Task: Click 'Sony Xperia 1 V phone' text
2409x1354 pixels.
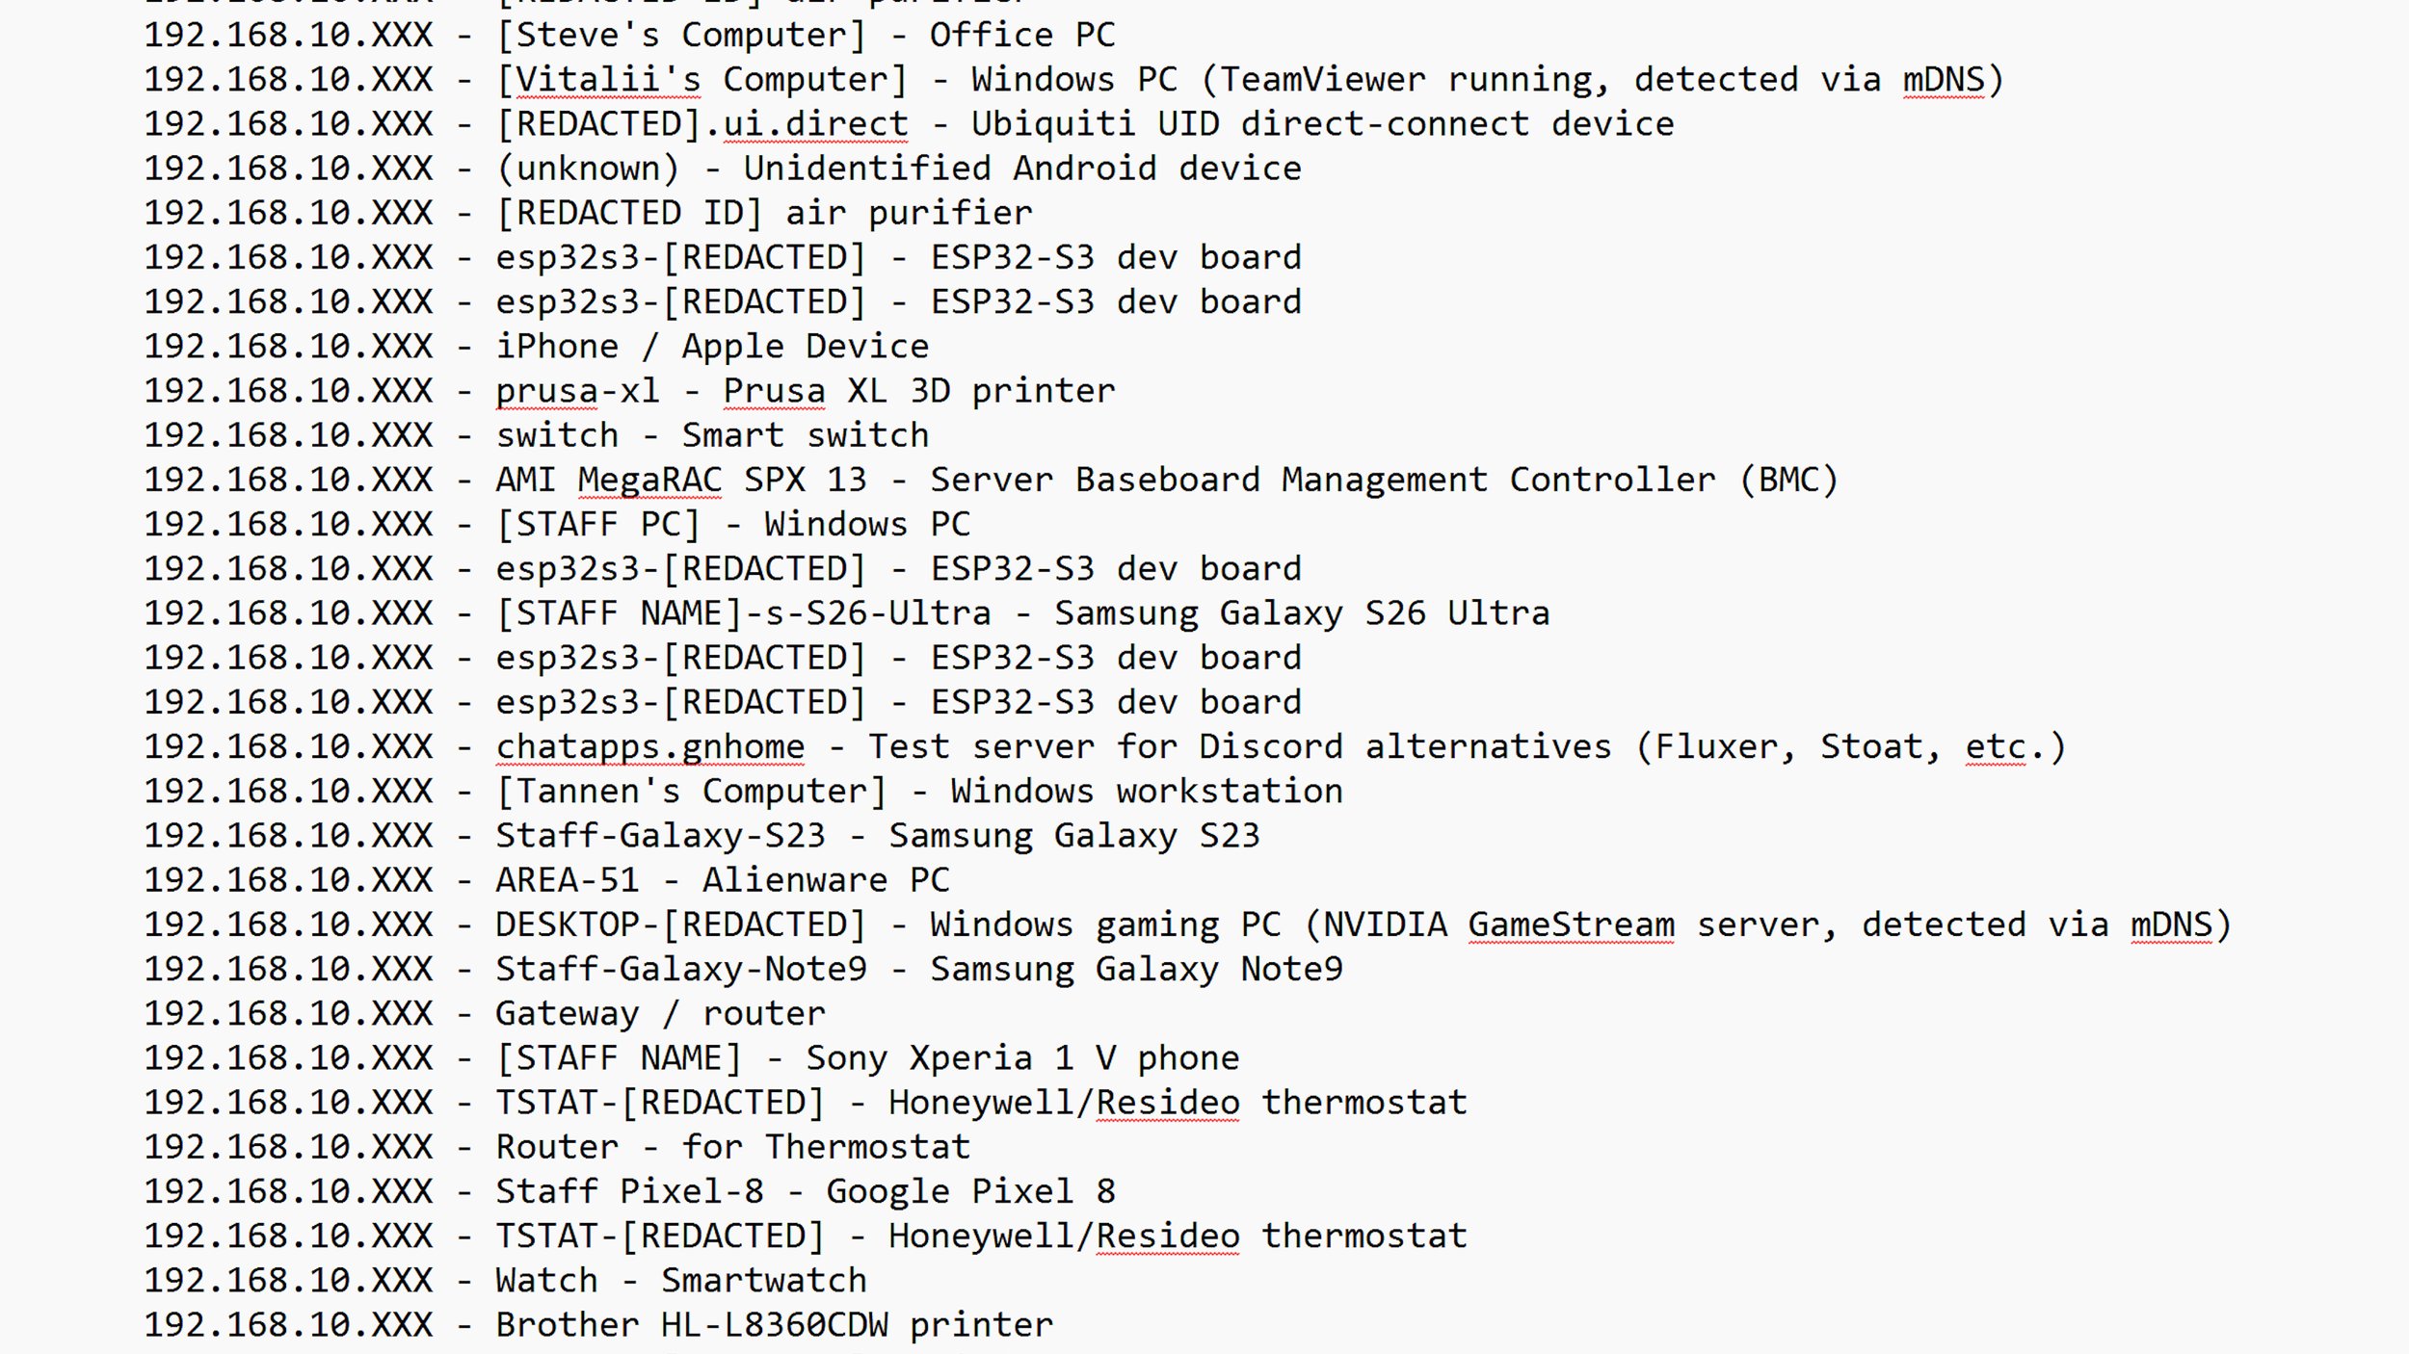Action: click(1022, 1058)
